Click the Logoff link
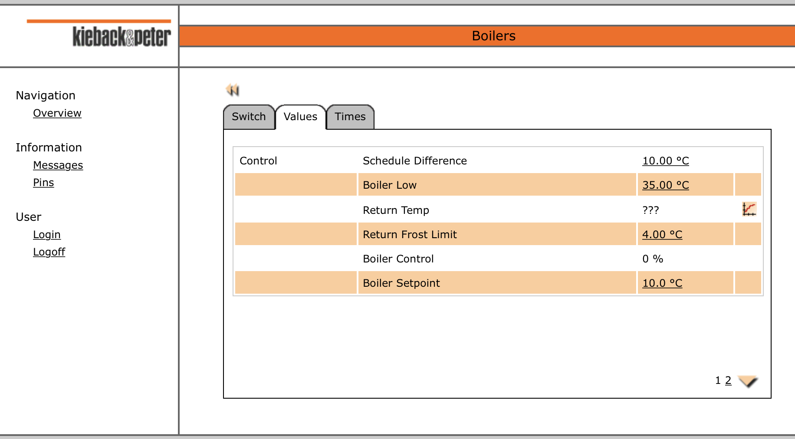Screen dimensions: 795x439 pos(49,252)
